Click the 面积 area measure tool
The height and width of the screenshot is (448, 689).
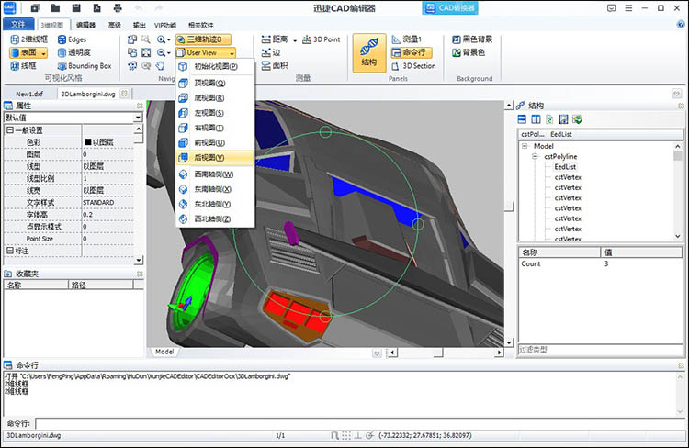[x=275, y=66]
